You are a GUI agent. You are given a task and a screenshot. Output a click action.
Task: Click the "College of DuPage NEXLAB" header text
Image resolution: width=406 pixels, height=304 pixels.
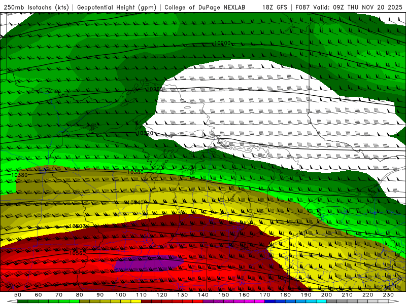[205, 7]
